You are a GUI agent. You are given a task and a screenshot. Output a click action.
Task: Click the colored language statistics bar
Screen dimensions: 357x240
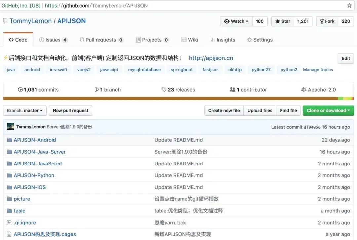coord(178,99)
